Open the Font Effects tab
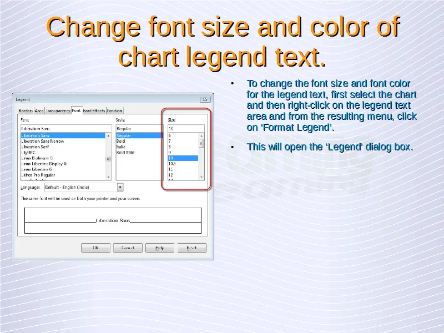Image resolution: width=444 pixels, height=333 pixels. pyautogui.click(x=94, y=110)
